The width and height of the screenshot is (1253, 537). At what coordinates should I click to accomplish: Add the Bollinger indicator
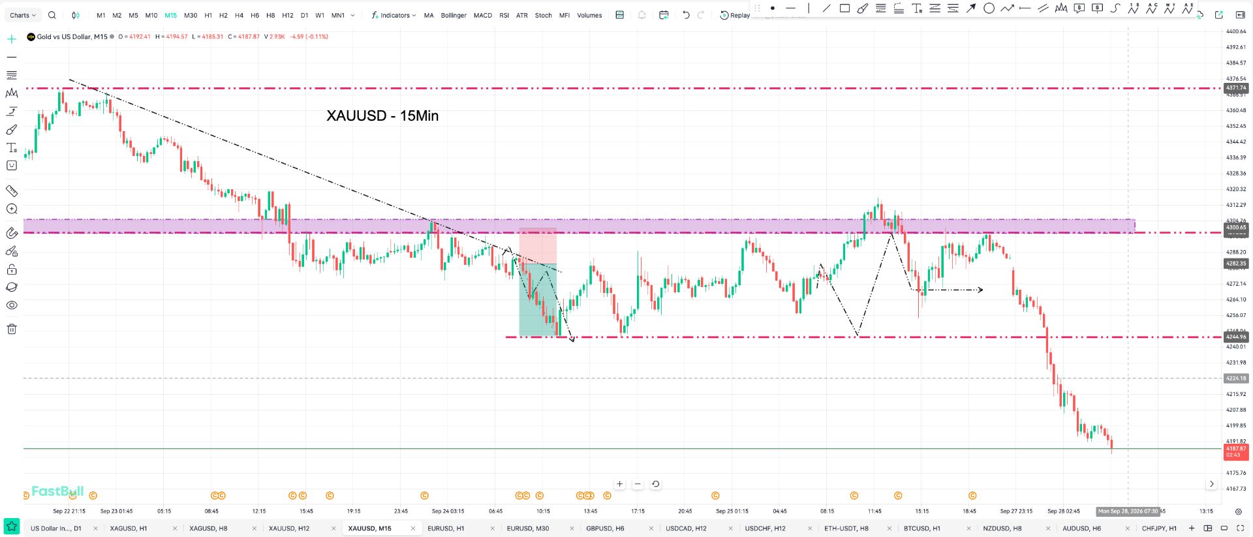pos(454,15)
